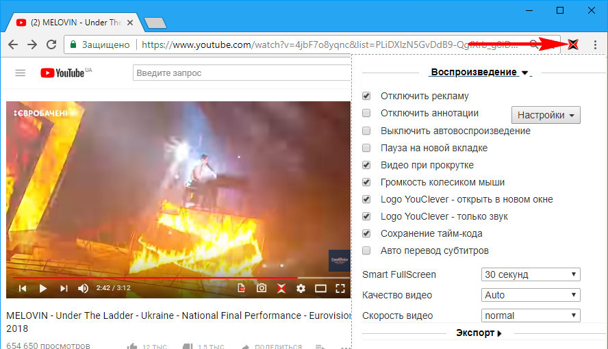Image resolution: width=608 pixels, height=349 pixels.
Task: Click the YouClever logo in player controls
Action: click(281, 288)
